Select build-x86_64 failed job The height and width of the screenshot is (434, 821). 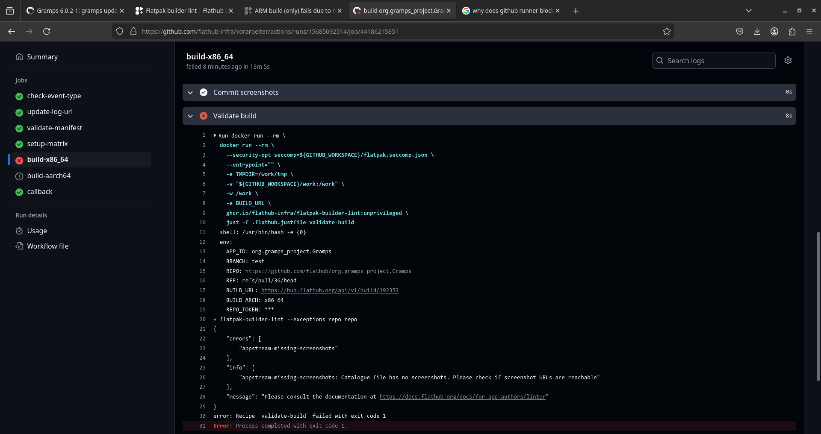point(81,160)
